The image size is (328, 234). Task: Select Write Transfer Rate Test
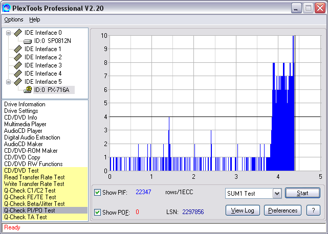pos(45,184)
